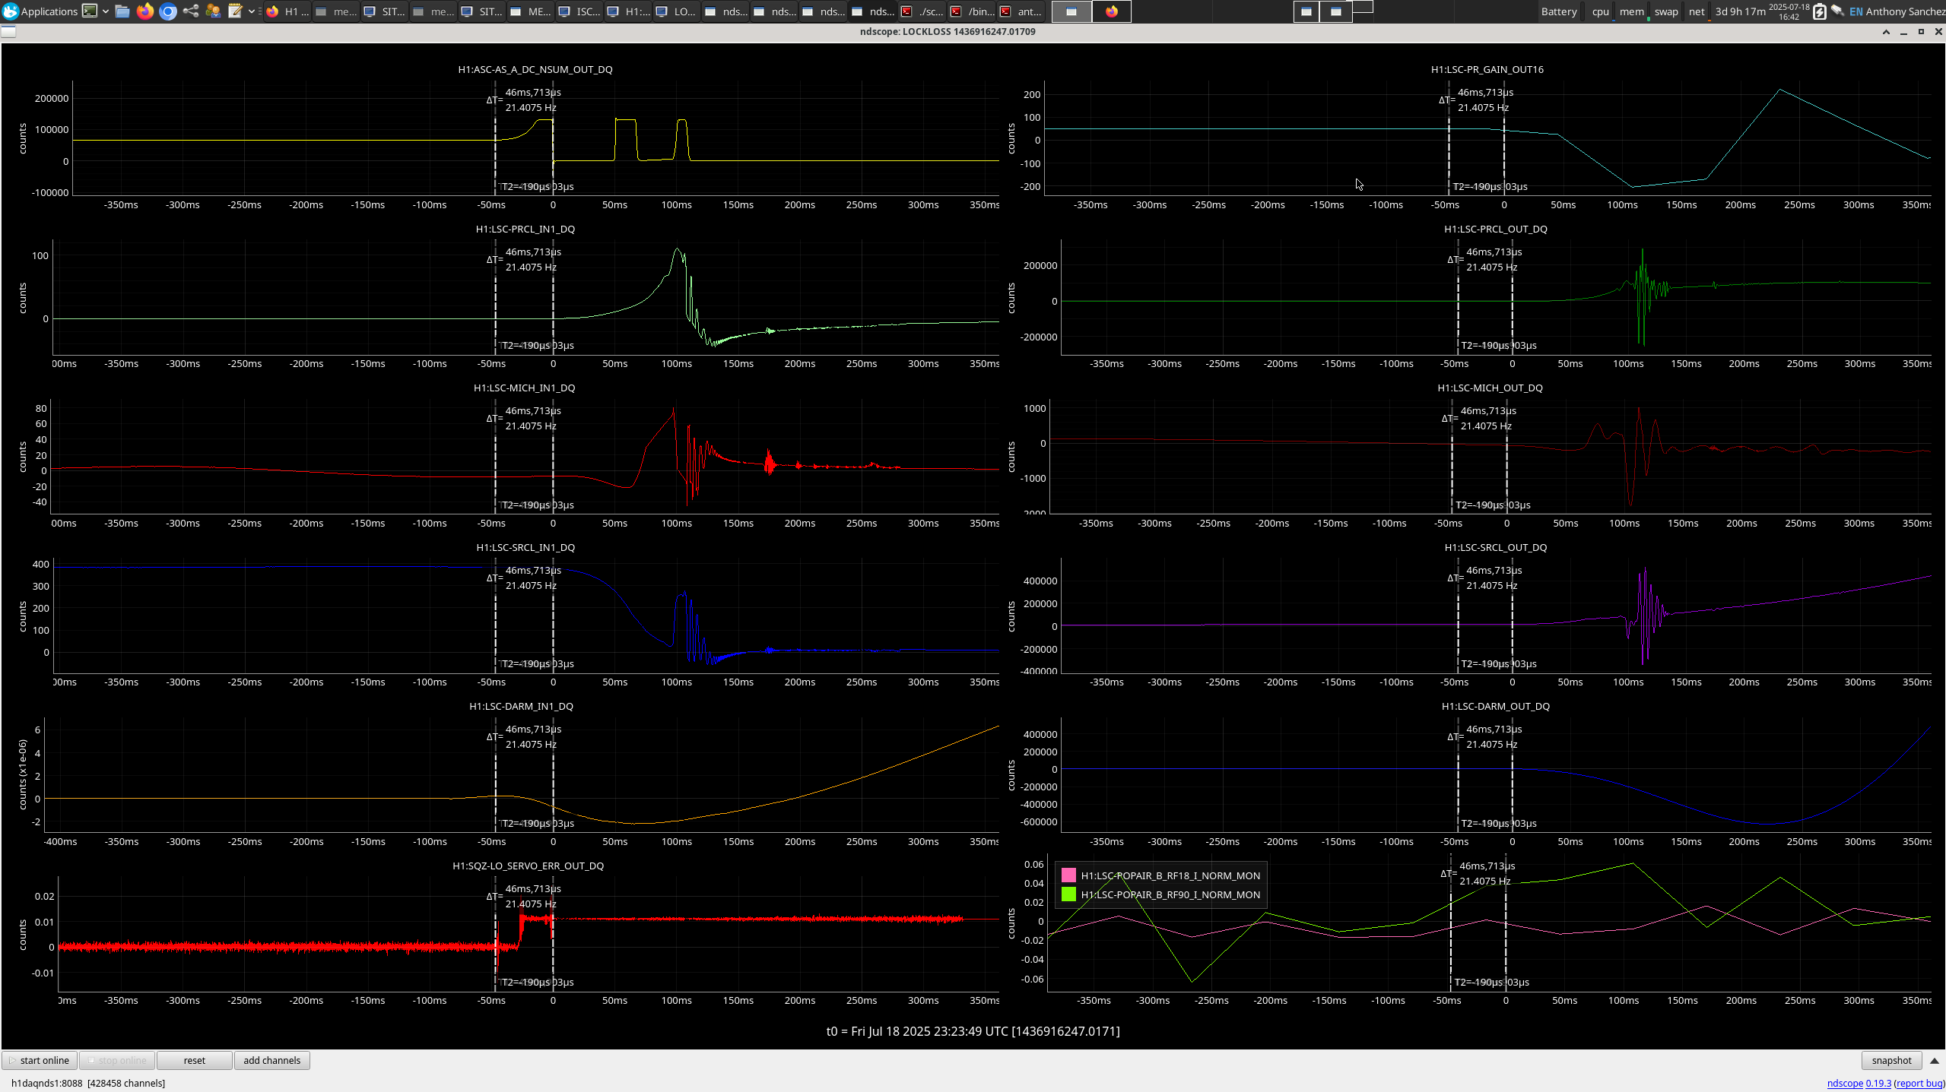This screenshot has width=1946, height=1092.
Task: Open the report bug link
Action: click(x=1919, y=1084)
